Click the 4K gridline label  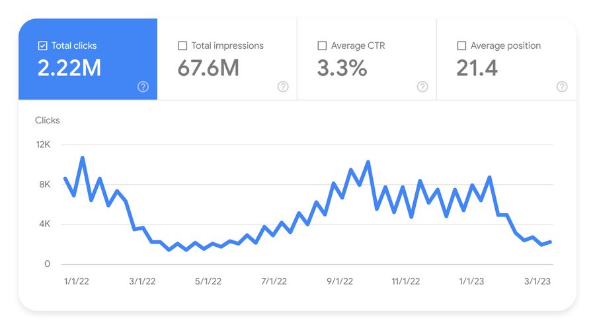tap(45, 224)
